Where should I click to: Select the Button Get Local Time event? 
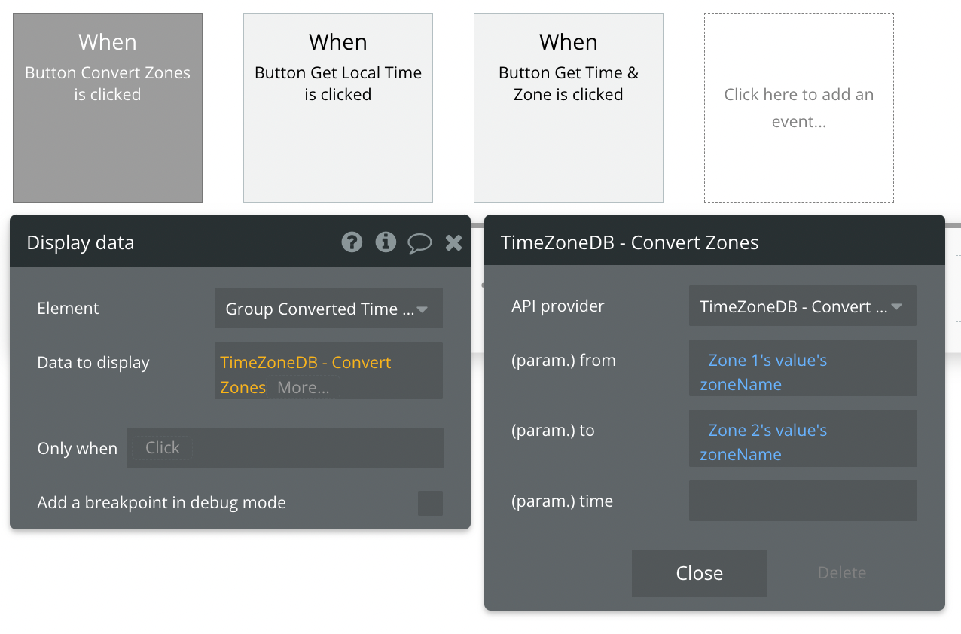click(338, 108)
